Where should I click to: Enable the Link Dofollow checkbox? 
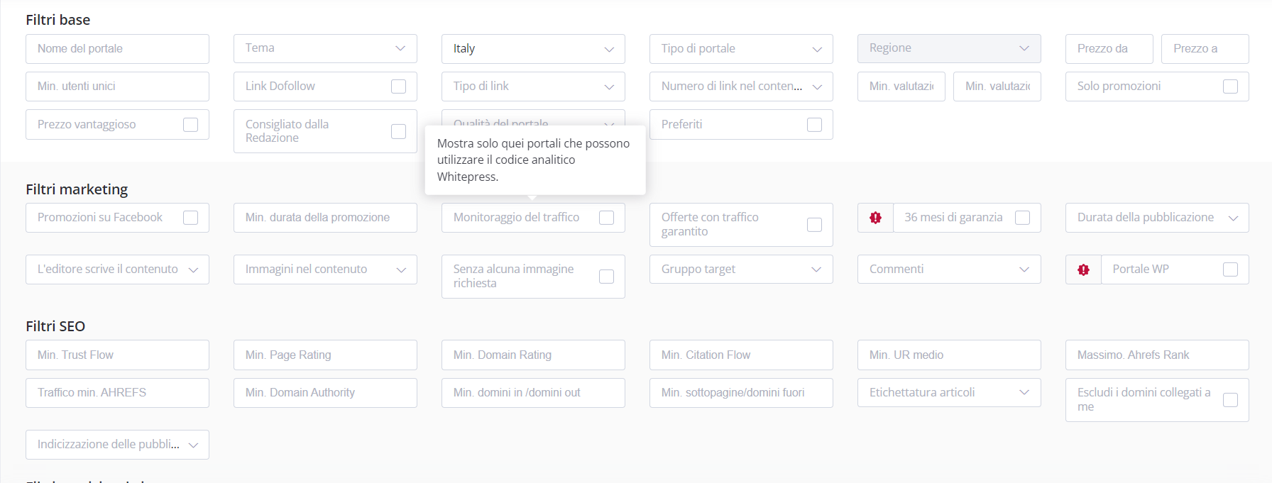click(399, 87)
